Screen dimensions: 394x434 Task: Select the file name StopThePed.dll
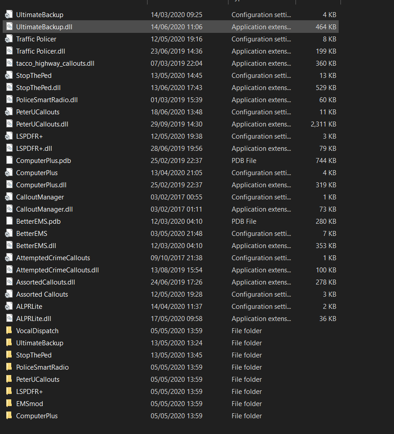38,88
